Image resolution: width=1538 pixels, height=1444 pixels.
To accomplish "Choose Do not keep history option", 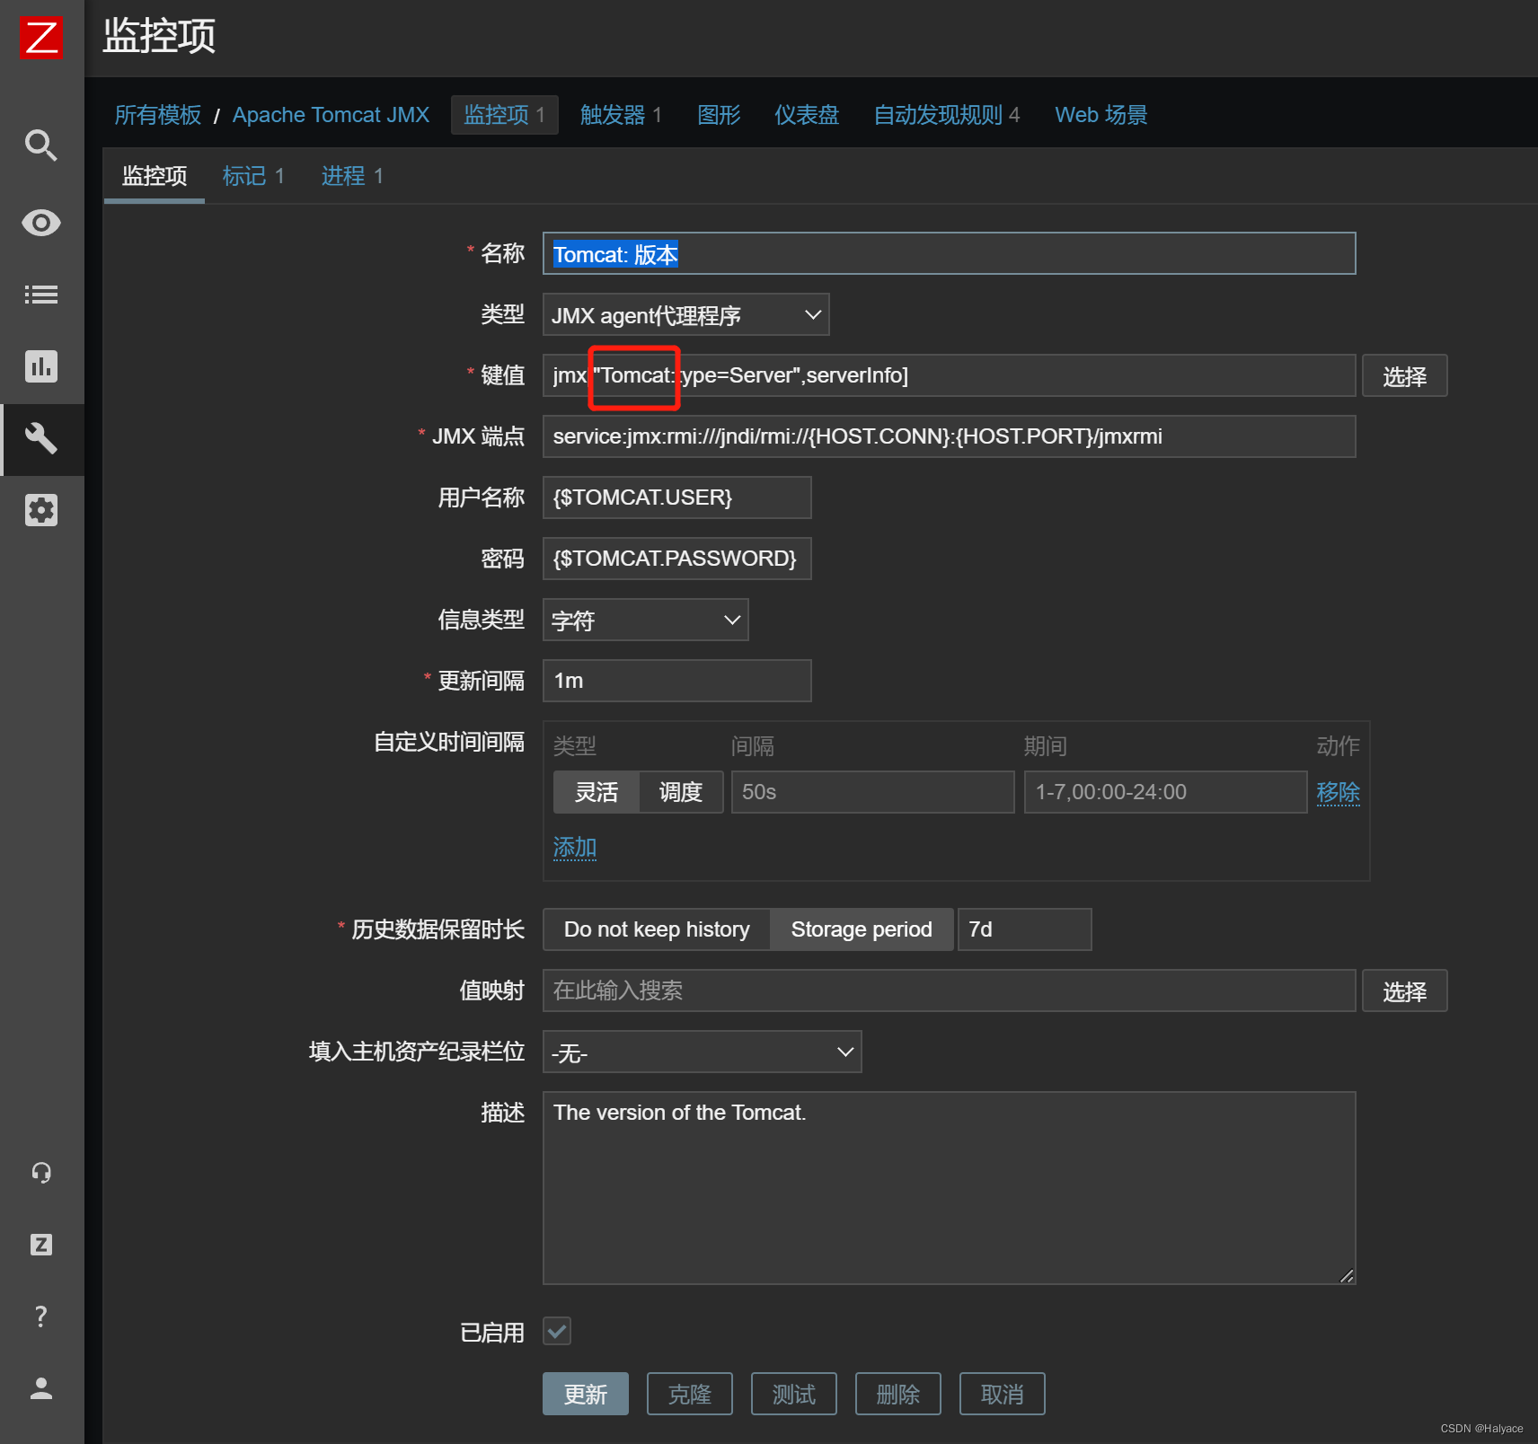I will [657, 929].
